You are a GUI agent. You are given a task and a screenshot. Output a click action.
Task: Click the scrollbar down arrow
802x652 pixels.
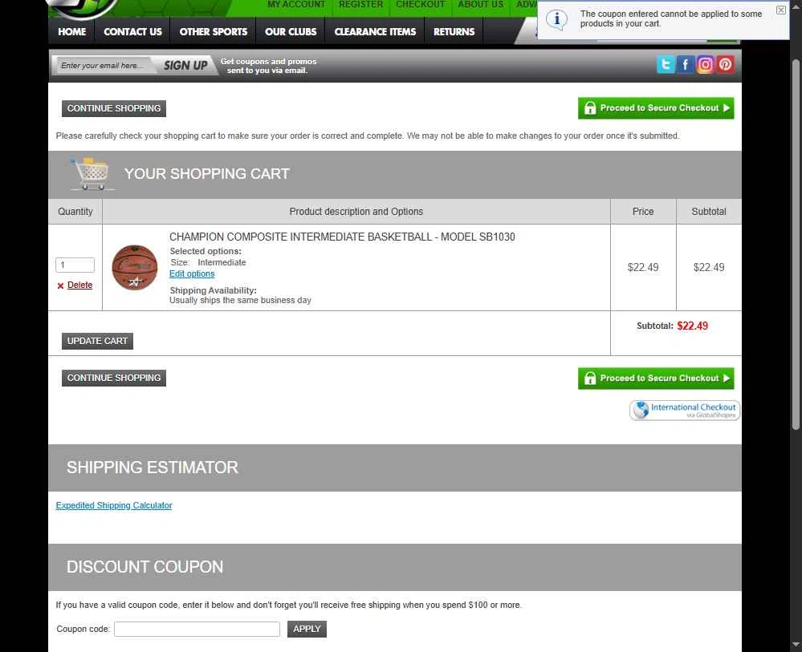[796, 645]
